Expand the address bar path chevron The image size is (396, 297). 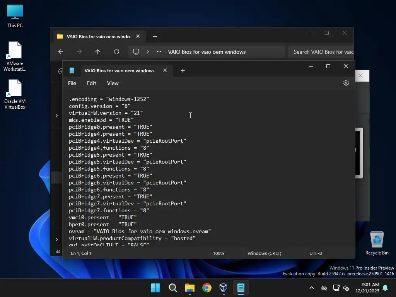(x=148, y=52)
